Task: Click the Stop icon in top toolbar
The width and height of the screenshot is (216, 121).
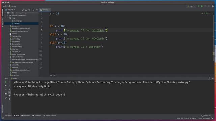Action: tap(209, 6)
